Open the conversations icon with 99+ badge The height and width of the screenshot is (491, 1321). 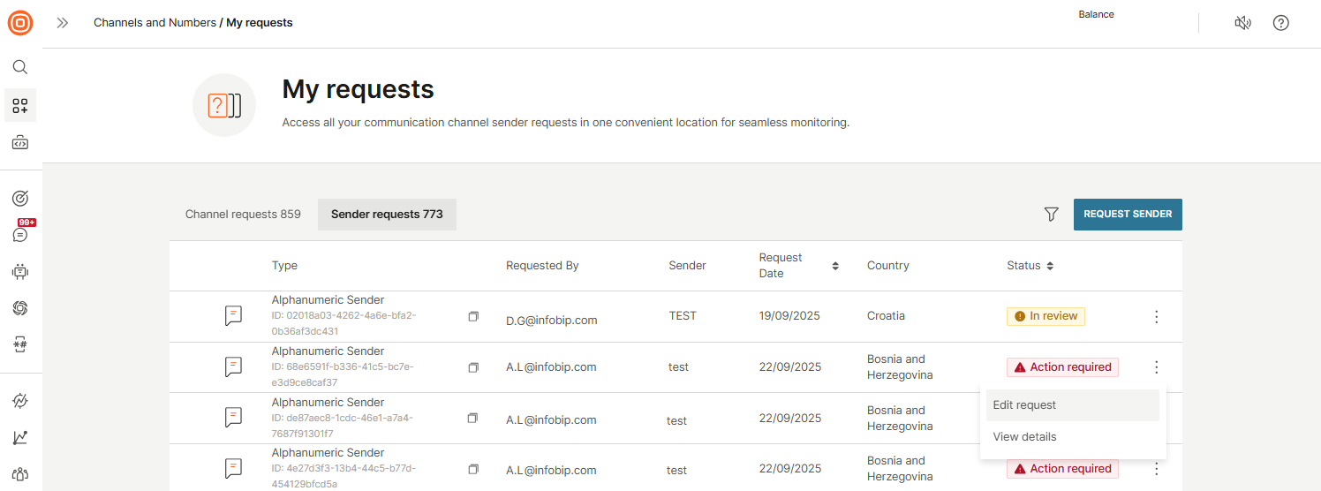(x=20, y=234)
